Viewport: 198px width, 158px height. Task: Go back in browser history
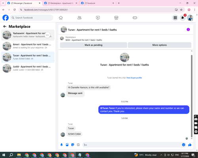pos(4,10)
